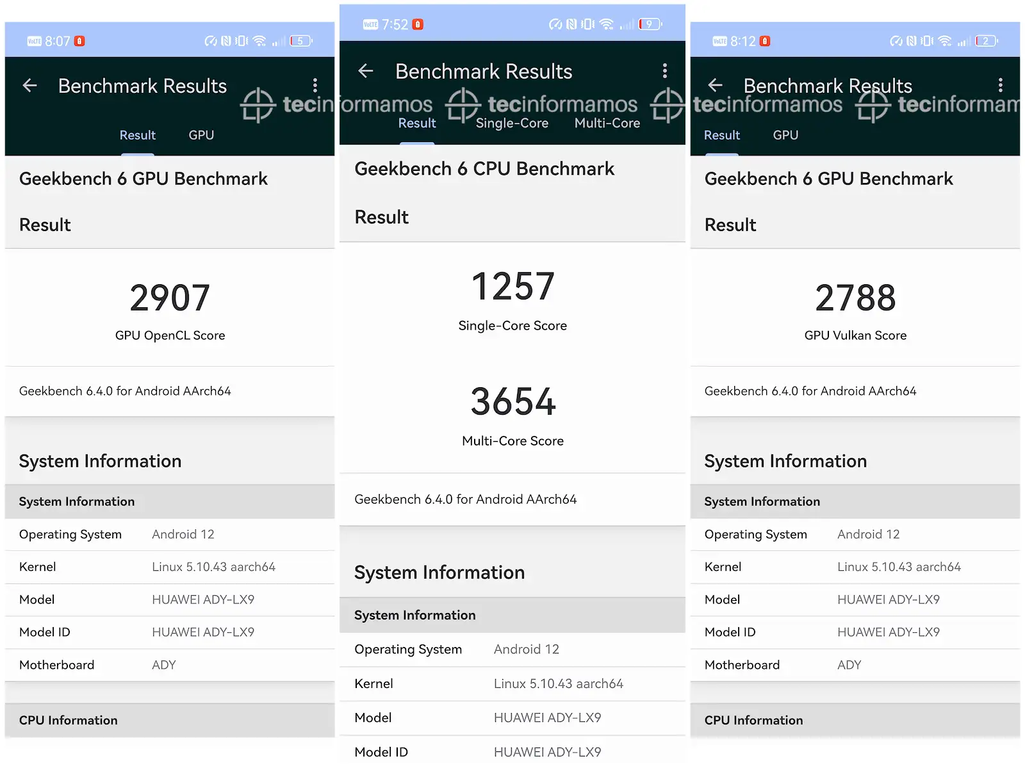1025x768 pixels.
Task: Tap Wi-Fi icon in 8:07 status bar
Action: point(259,42)
